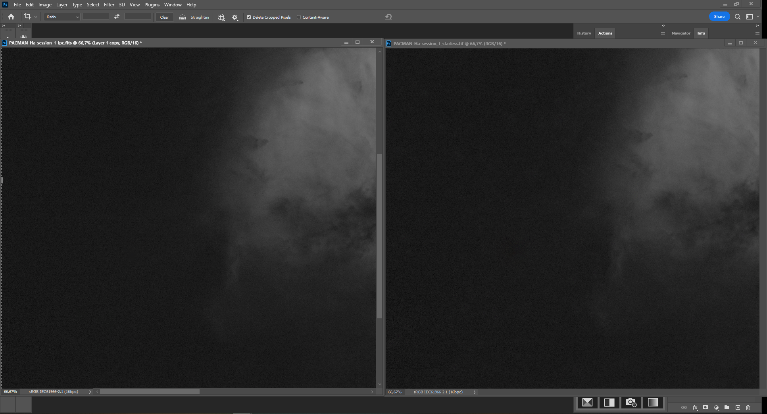This screenshot has width=767, height=414.
Task: Click the Link layers chain icon
Action: point(684,407)
